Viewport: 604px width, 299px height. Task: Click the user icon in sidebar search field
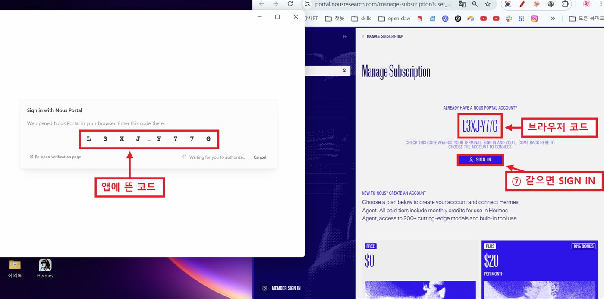coord(344,71)
